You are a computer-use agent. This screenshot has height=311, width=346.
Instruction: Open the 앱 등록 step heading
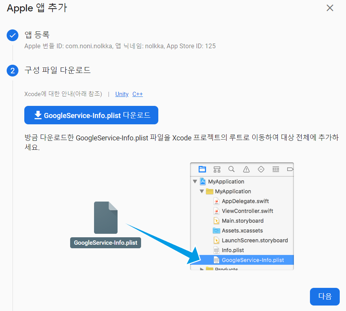coord(37,35)
